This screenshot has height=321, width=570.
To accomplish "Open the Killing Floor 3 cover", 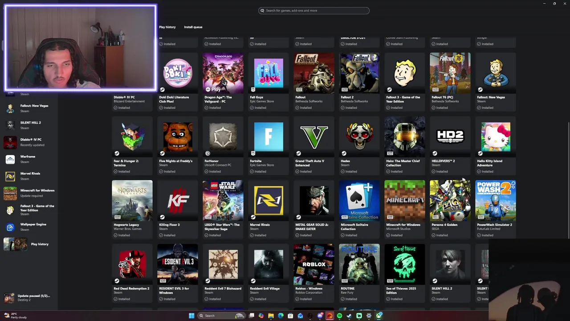I will tap(178, 201).
